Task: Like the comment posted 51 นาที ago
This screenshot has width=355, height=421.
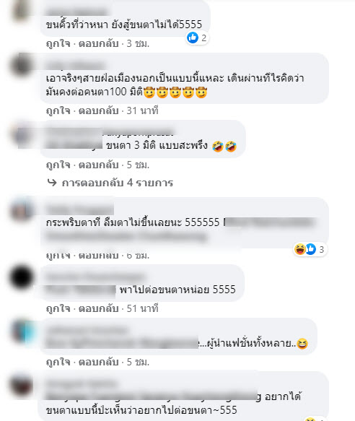Action: pos(58,308)
